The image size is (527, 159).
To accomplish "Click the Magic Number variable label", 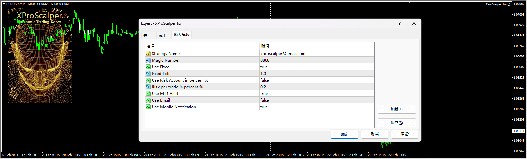I will [166, 60].
